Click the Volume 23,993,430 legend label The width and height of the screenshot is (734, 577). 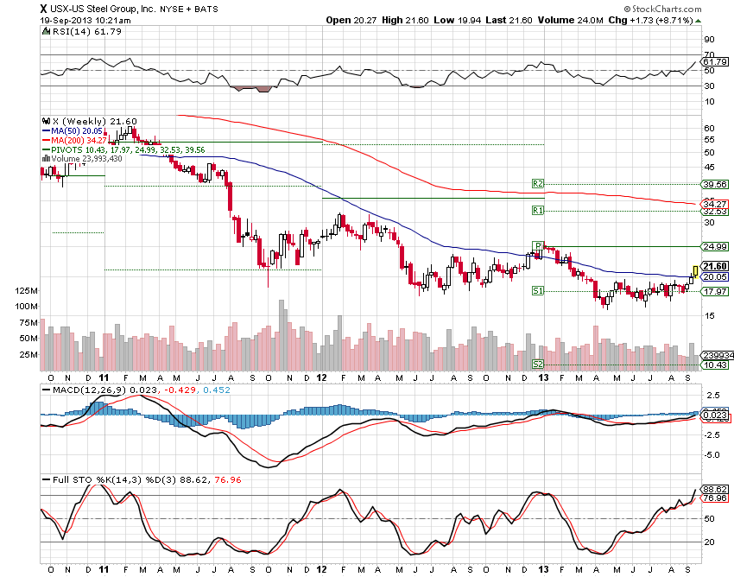click(x=87, y=159)
